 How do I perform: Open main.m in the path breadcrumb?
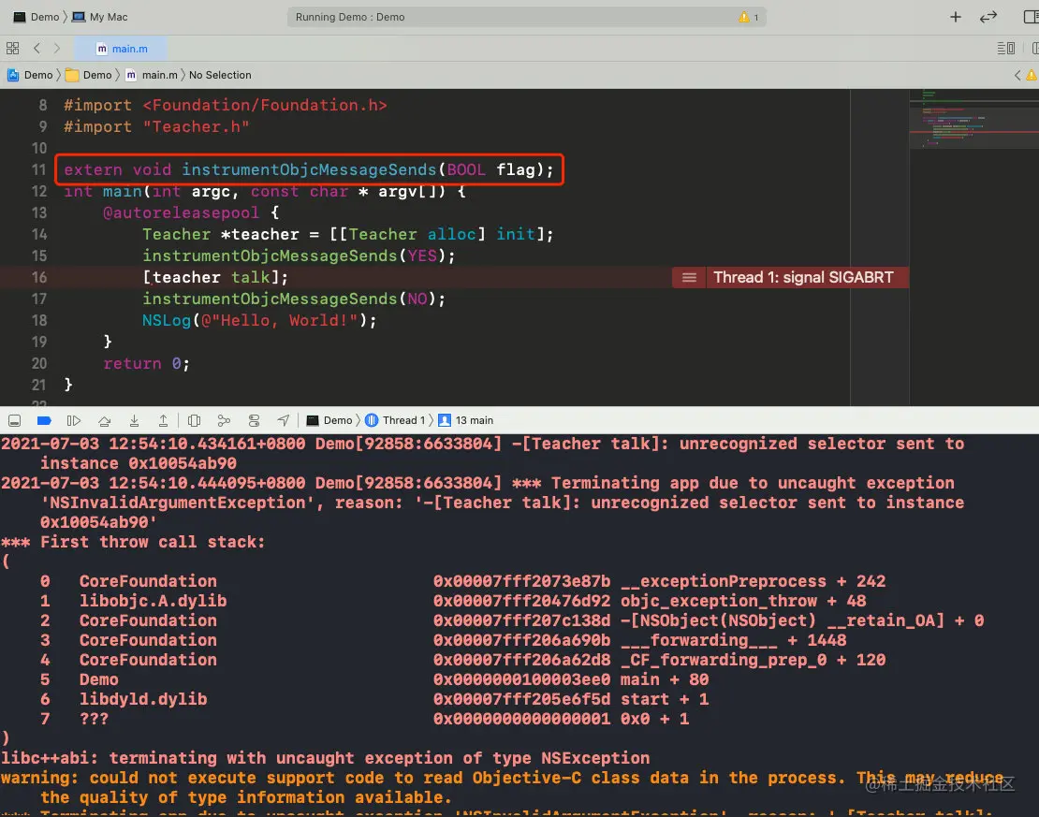[152, 75]
